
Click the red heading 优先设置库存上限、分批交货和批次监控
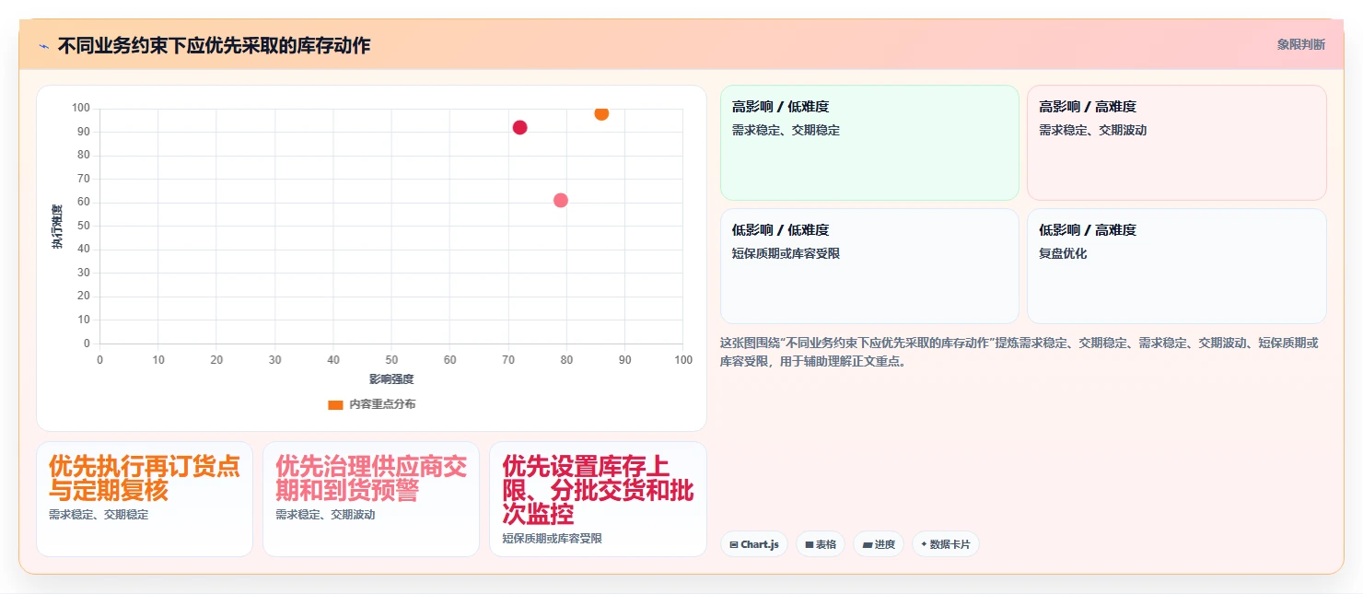598,489
